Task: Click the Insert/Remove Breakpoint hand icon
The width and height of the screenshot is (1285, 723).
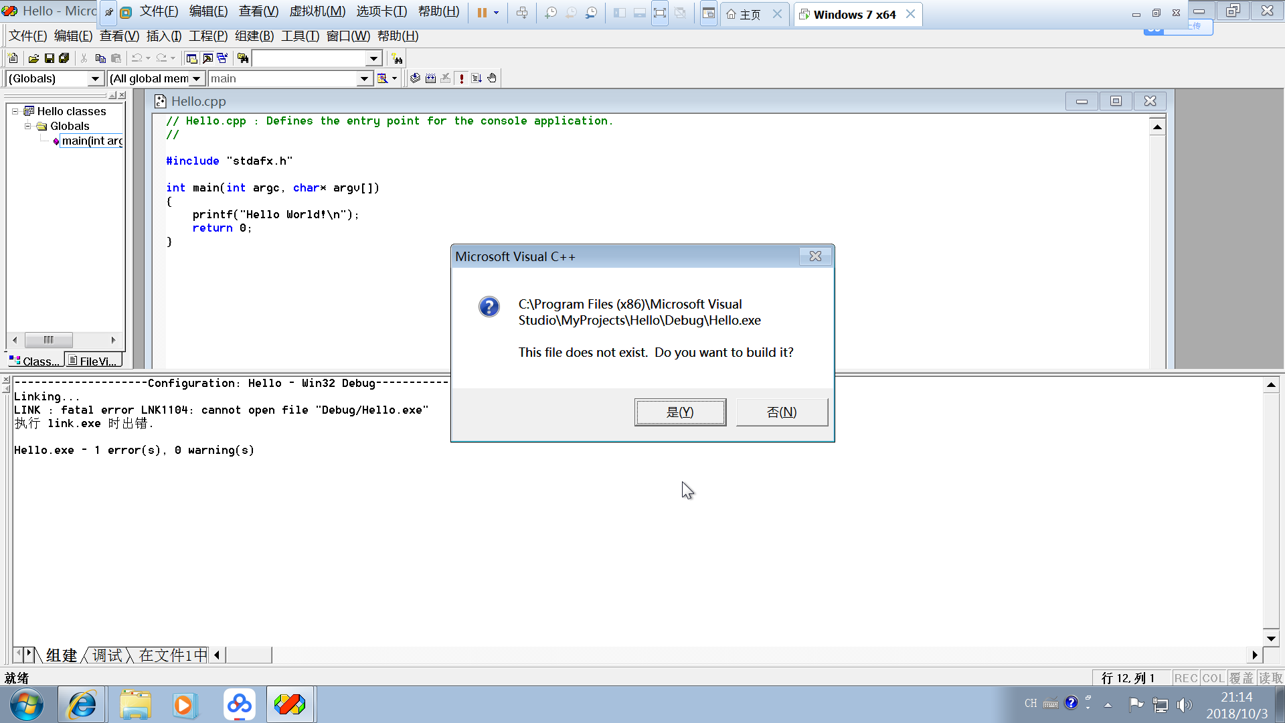Action: (492, 78)
